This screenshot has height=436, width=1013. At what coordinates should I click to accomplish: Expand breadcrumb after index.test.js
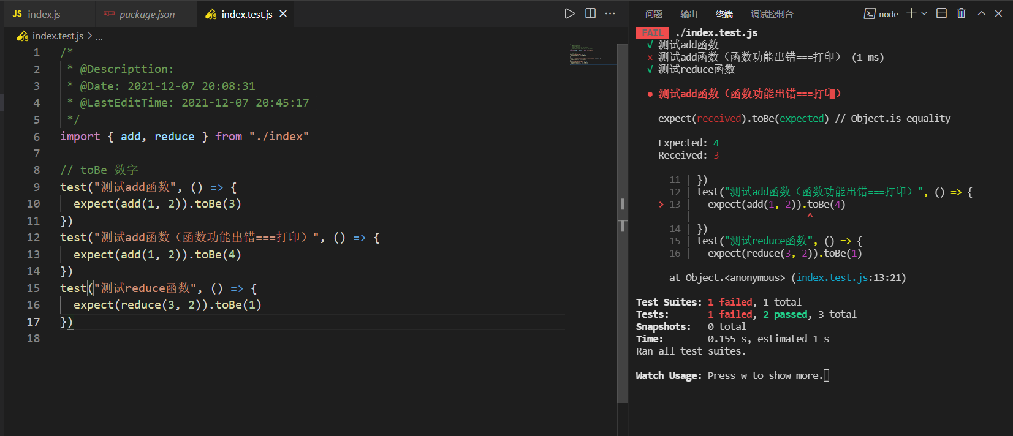click(x=99, y=36)
